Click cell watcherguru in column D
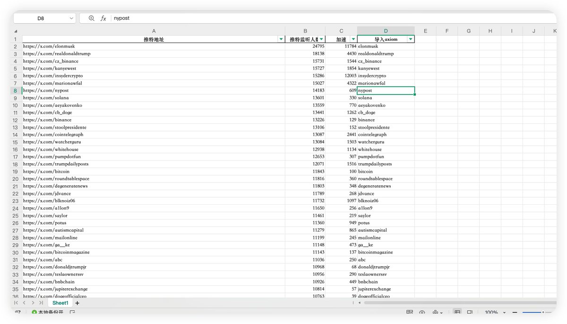567x324 pixels. [x=386, y=142]
